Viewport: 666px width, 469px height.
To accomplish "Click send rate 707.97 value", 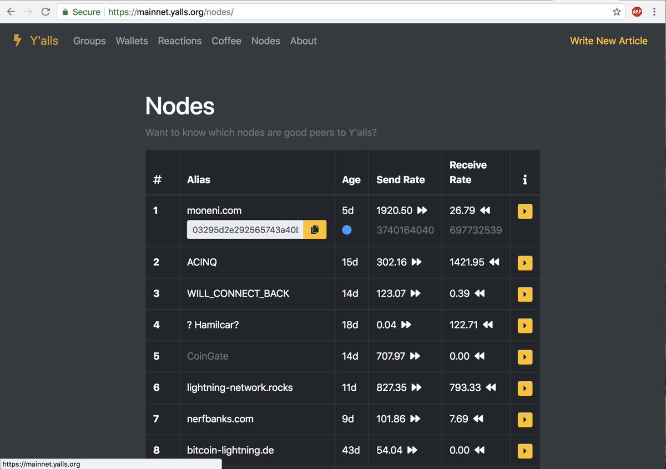I will pos(391,356).
